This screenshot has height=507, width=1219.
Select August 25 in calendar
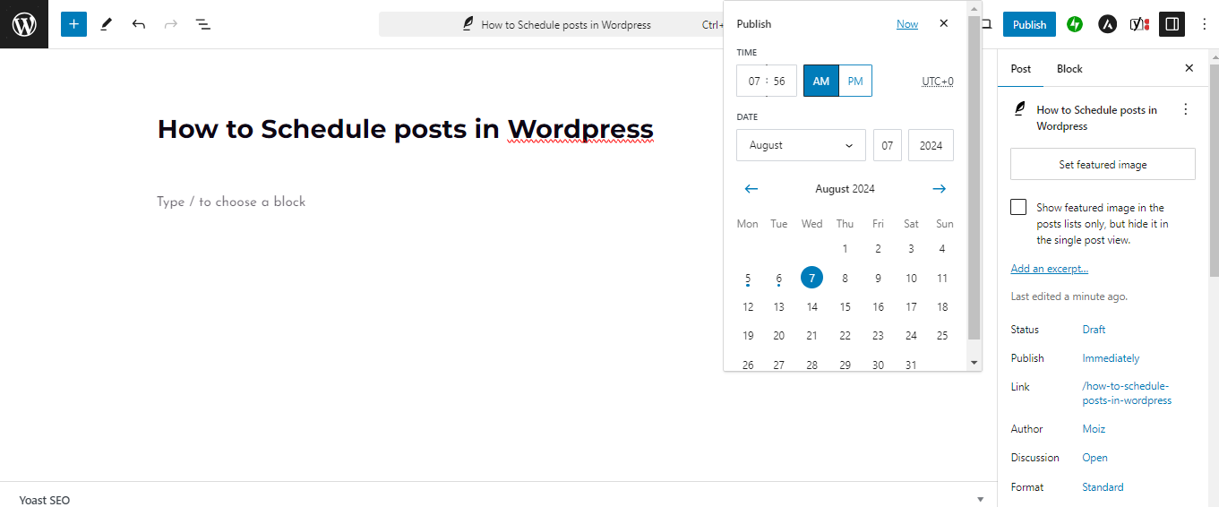[x=942, y=336]
